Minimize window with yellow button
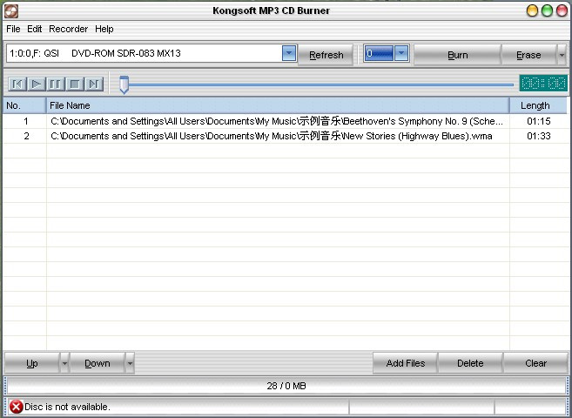Screen dimensions: 572x418 pyautogui.click(x=532, y=11)
